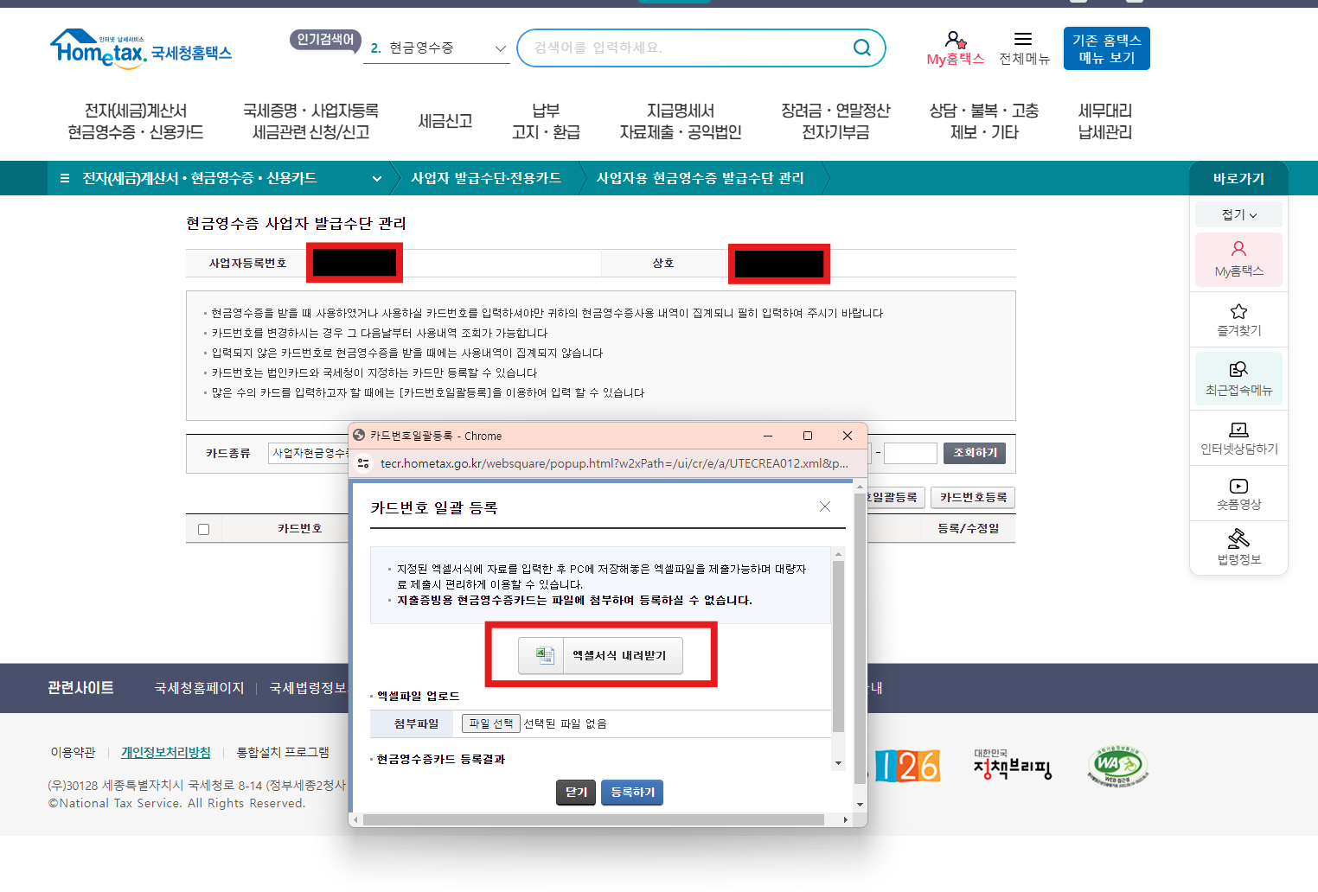The width and height of the screenshot is (1318, 892).
Task: Click inner vertical scrollbar down arrow
Action: [x=838, y=763]
